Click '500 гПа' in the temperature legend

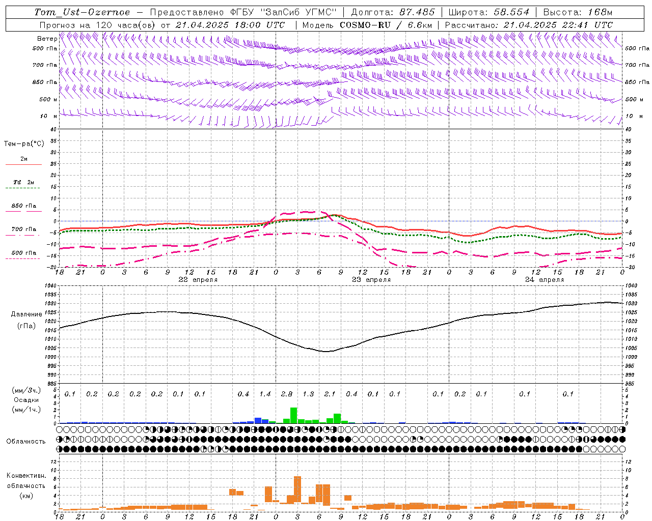[24, 253]
